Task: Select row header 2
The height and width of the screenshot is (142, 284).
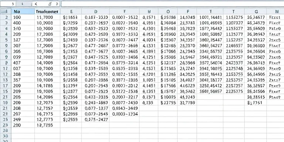Action: (6, 17)
